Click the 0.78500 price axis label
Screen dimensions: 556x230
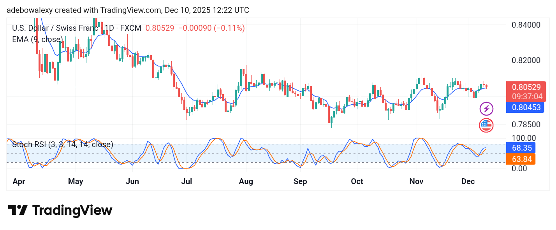click(x=526, y=125)
